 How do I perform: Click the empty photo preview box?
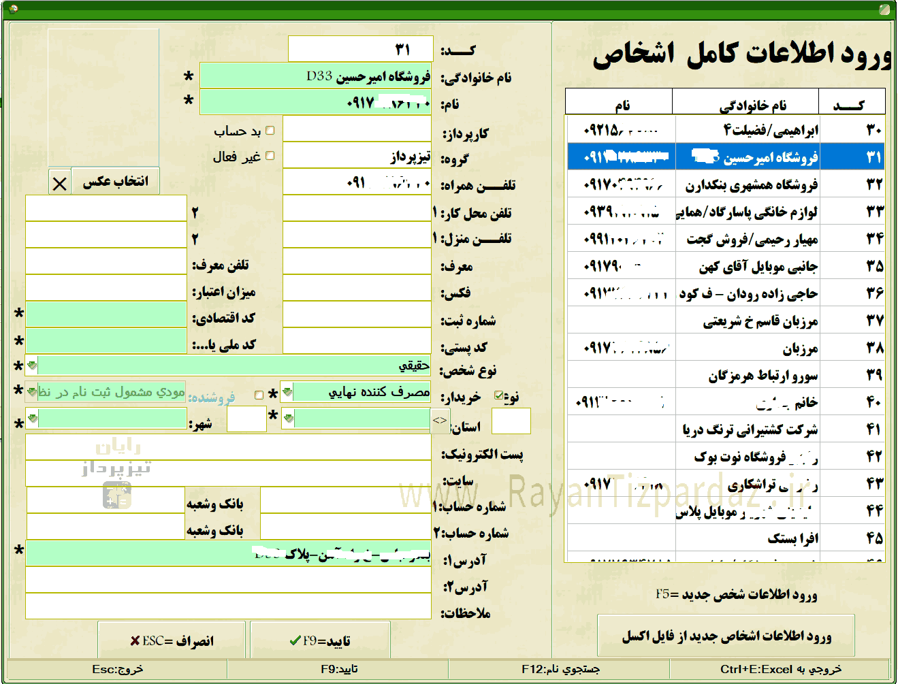tap(103, 97)
